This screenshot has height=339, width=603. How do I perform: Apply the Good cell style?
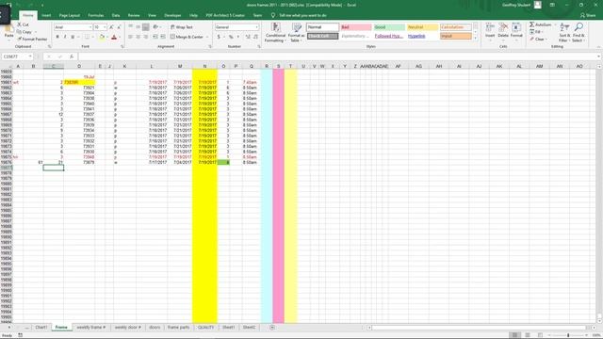click(x=389, y=27)
